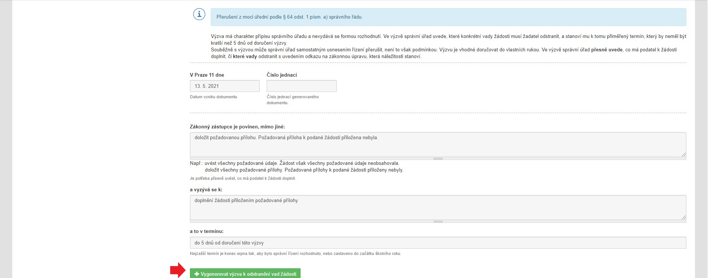Click the 'Zákonný zástupce je povinen, mimo jiné:' label
The width and height of the screenshot is (708, 278).
click(x=237, y=127)
